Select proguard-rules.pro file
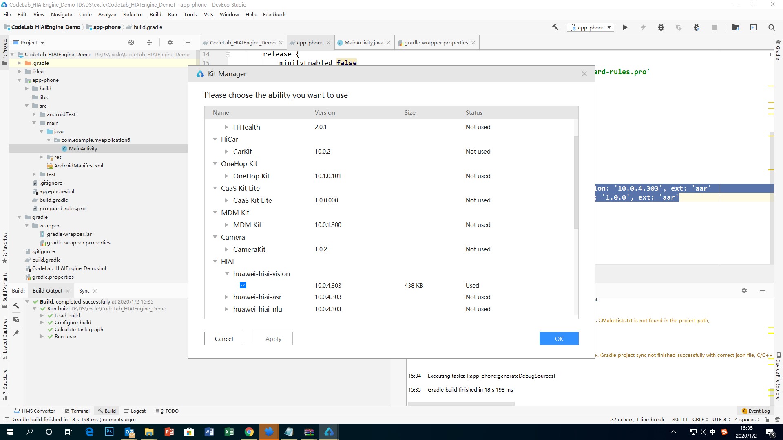Image resolution: width=783 pixels, height=440 pixels. tap(62, 208)
